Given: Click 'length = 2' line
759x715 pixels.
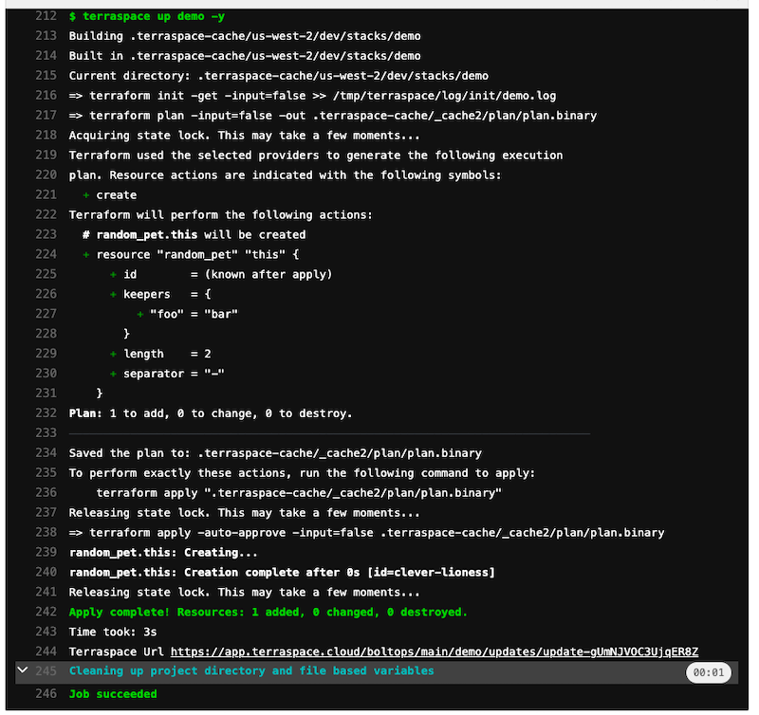Looking at the screenshot, I should [x=160, y=354].
